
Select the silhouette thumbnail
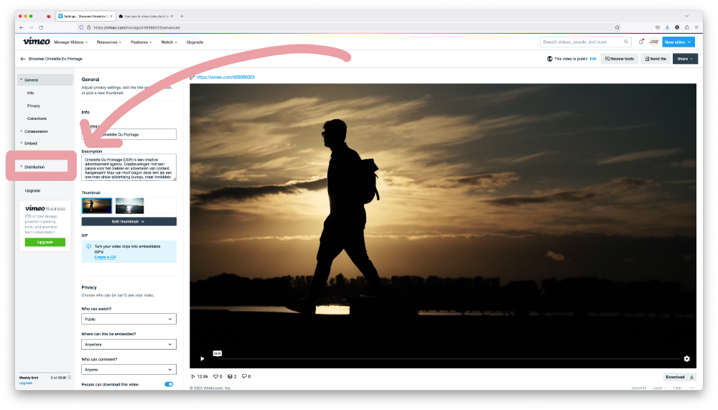97,205
